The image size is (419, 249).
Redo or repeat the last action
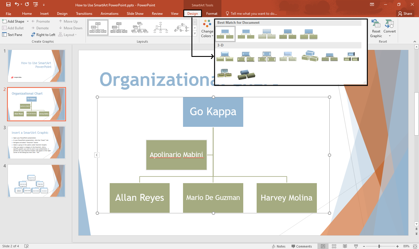pos(27,4)
